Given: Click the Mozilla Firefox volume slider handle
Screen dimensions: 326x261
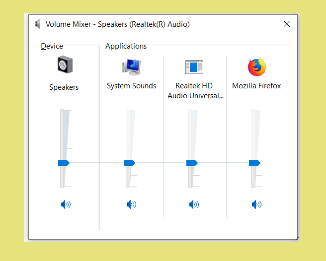Looking at the screenshot, I should point(254,163).
